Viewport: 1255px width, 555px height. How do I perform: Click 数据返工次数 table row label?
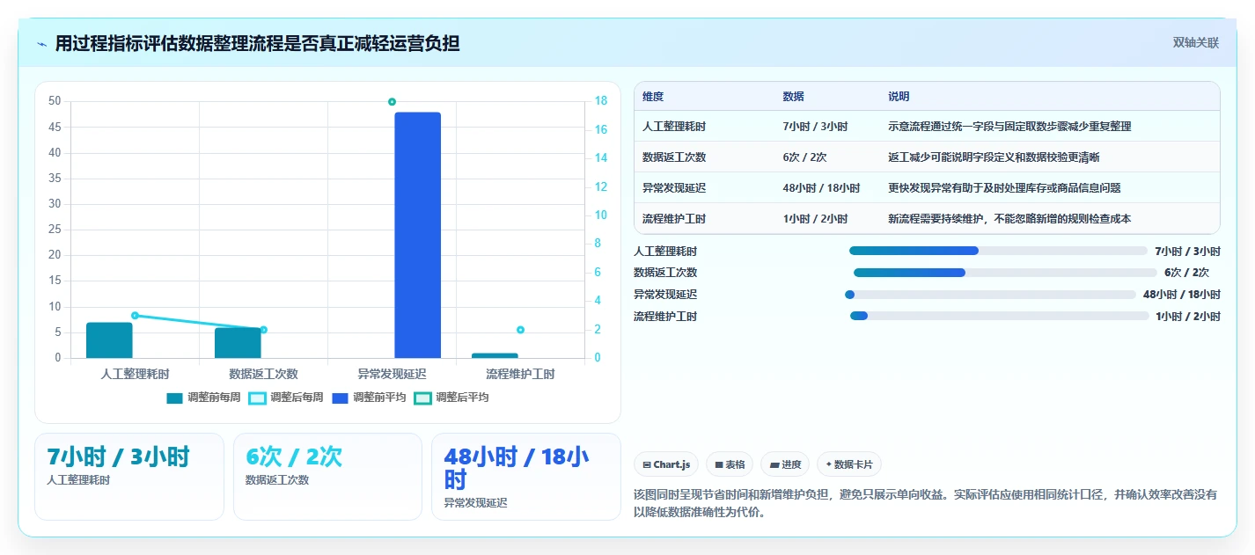[674, 157]
